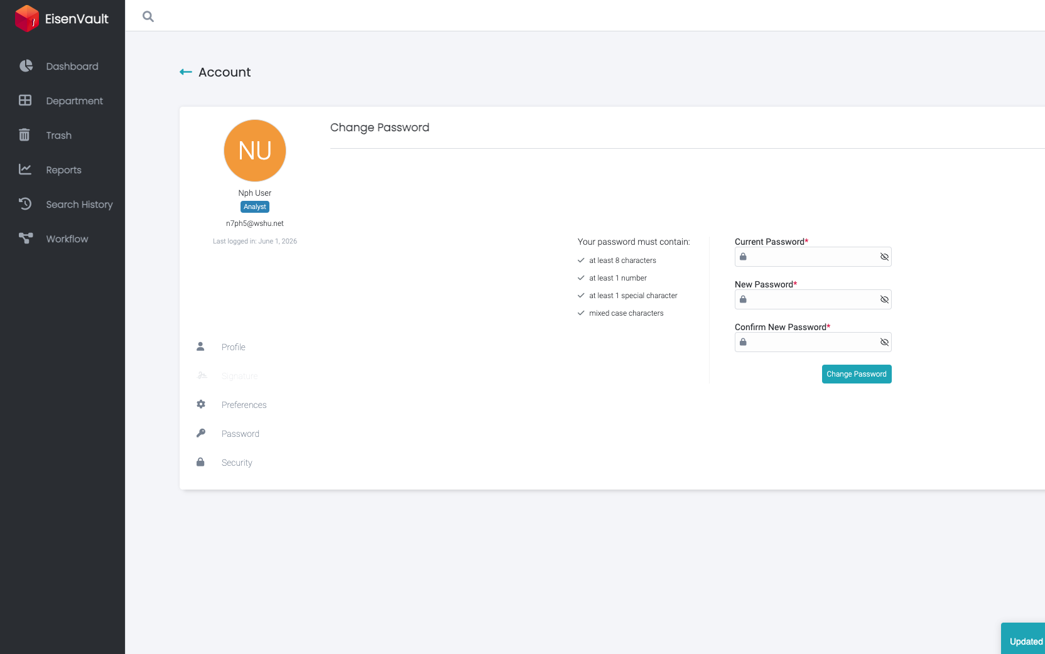Click the Workflow nodes icon

pos(26,239)
